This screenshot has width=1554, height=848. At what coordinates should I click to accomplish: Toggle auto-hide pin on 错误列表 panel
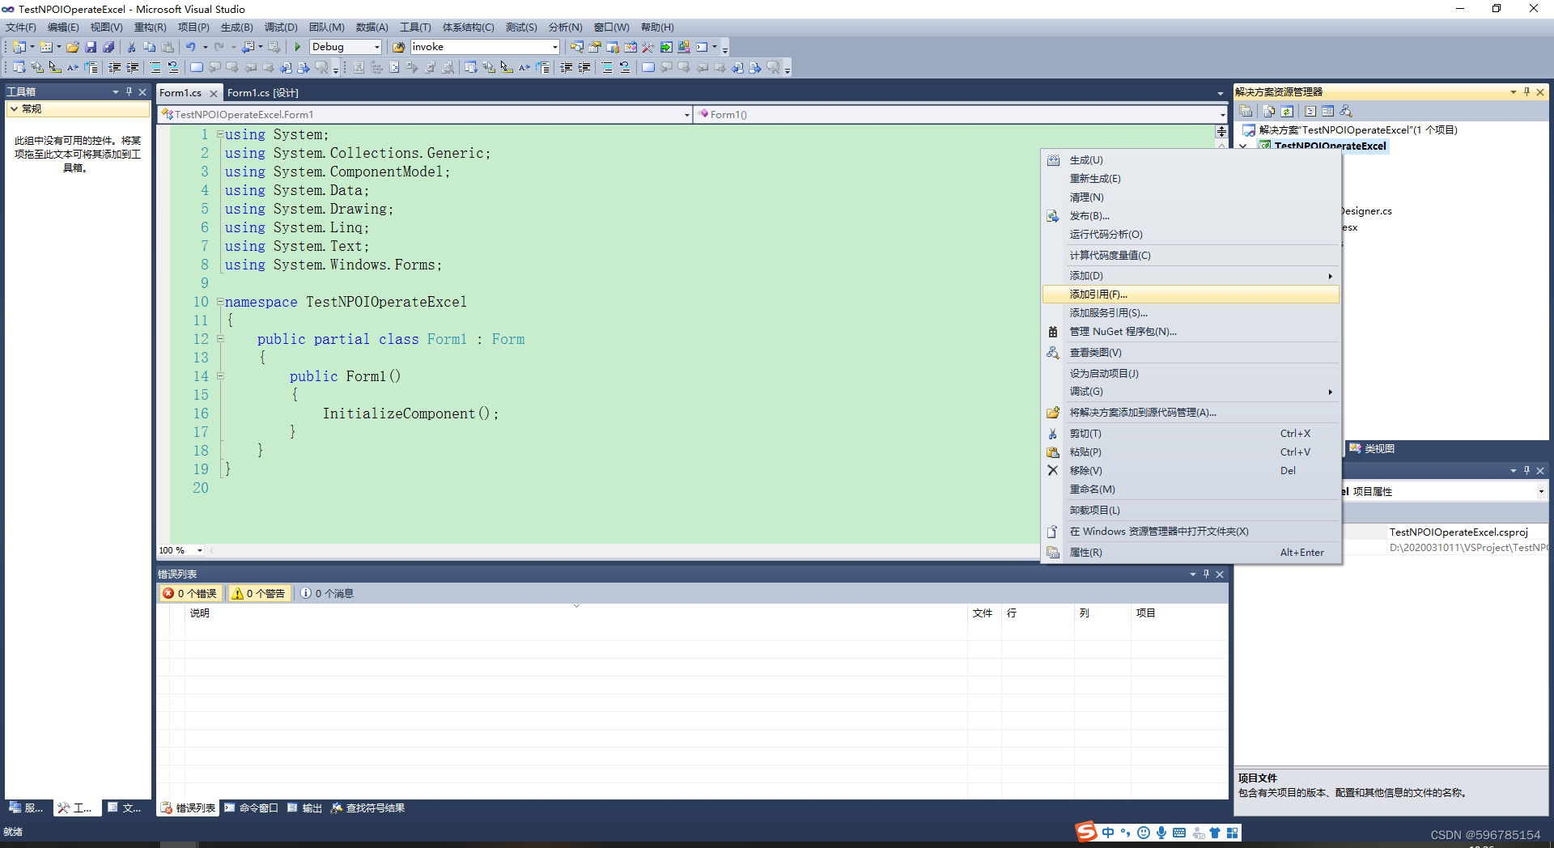1206,574
